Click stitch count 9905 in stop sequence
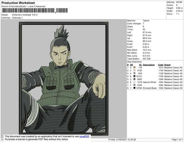 (140, 79)
